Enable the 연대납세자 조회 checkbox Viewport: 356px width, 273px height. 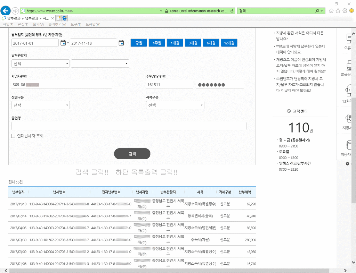coord(14,136)
